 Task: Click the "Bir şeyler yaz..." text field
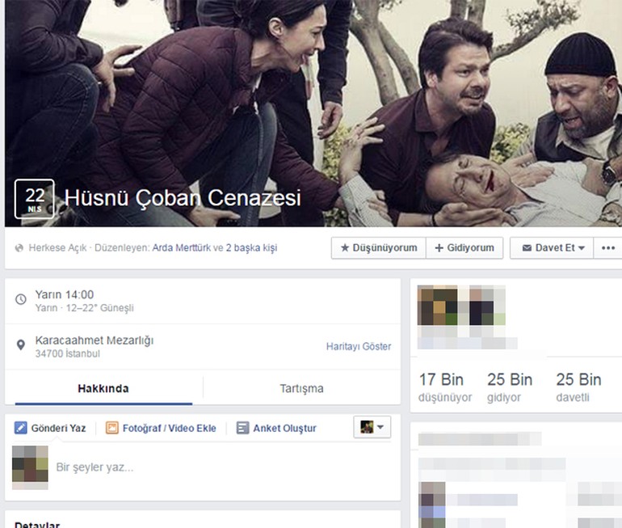(218, 467)
